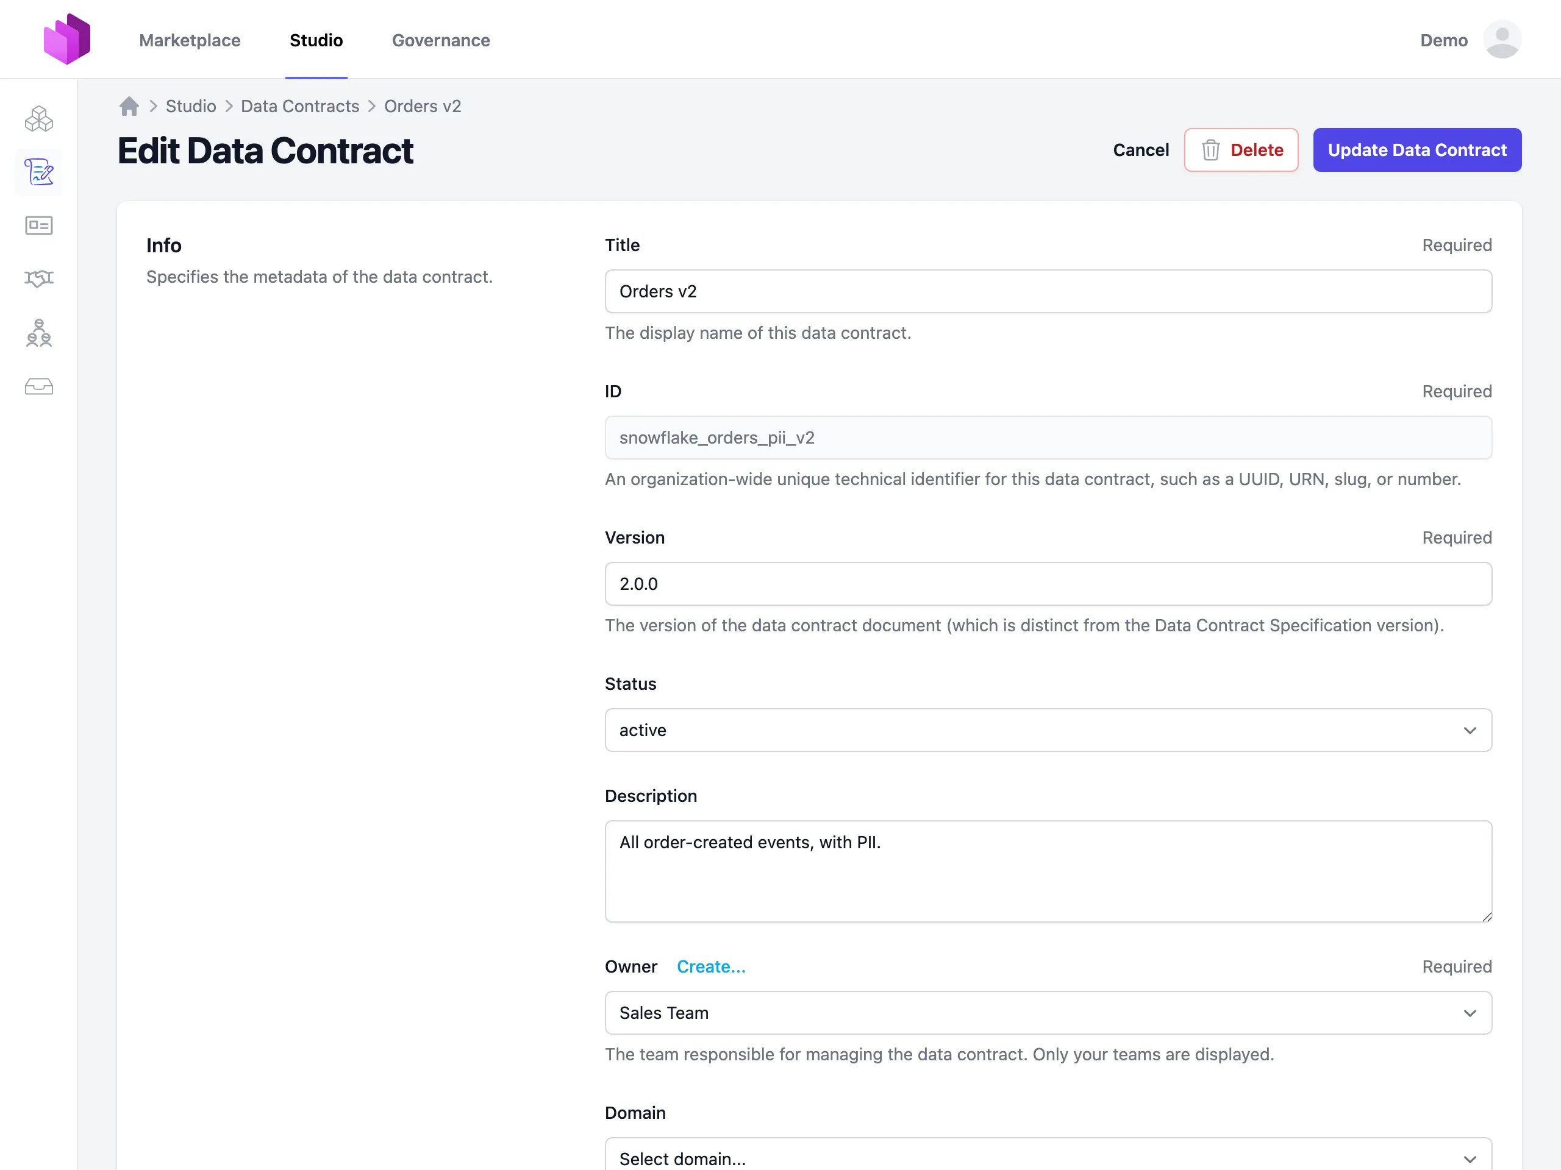Go to Data Contracts in the breadcrumb
The height and width of the screenshot is (1170, 1561).
click(x=300, y=107)
